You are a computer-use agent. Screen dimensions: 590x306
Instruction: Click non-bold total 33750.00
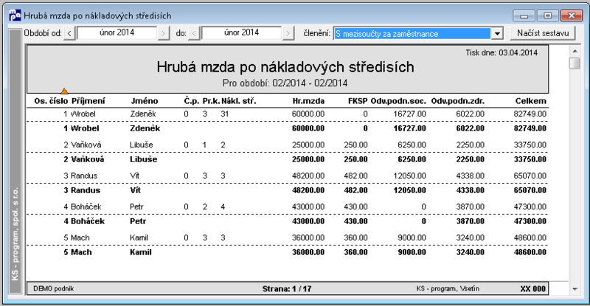[x=530, y=145]
